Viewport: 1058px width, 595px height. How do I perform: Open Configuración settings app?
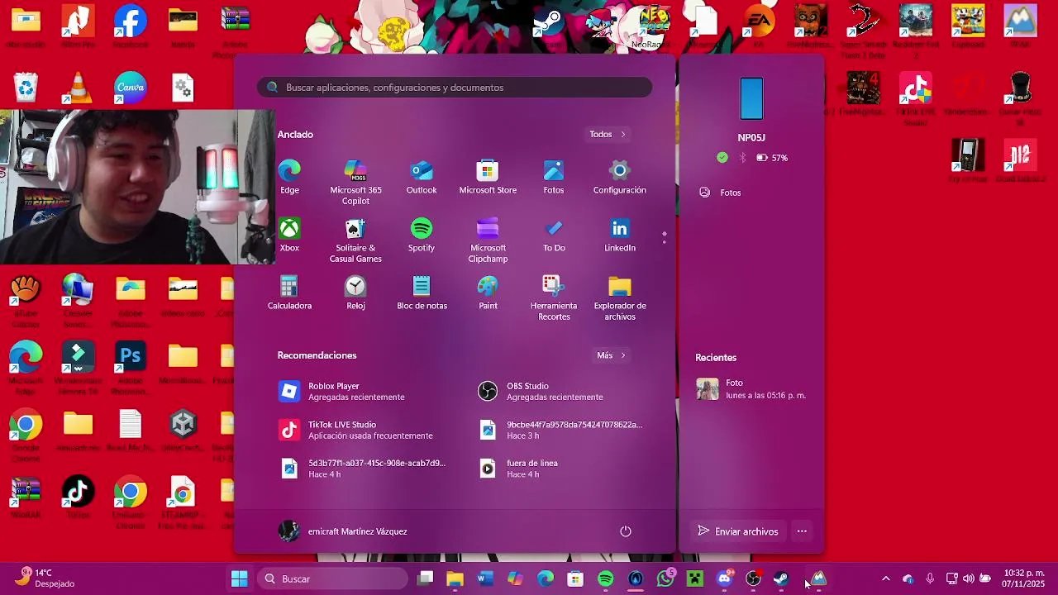(620, 178)
